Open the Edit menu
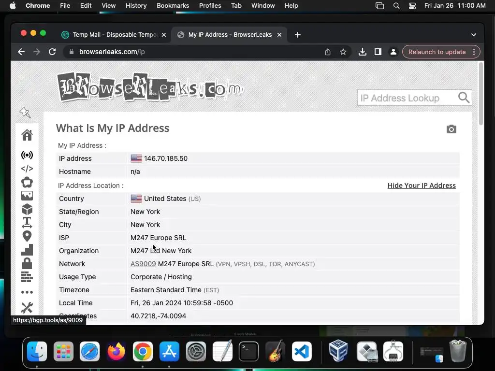Screen dimensions: 495x371 (x=86, y=6)
